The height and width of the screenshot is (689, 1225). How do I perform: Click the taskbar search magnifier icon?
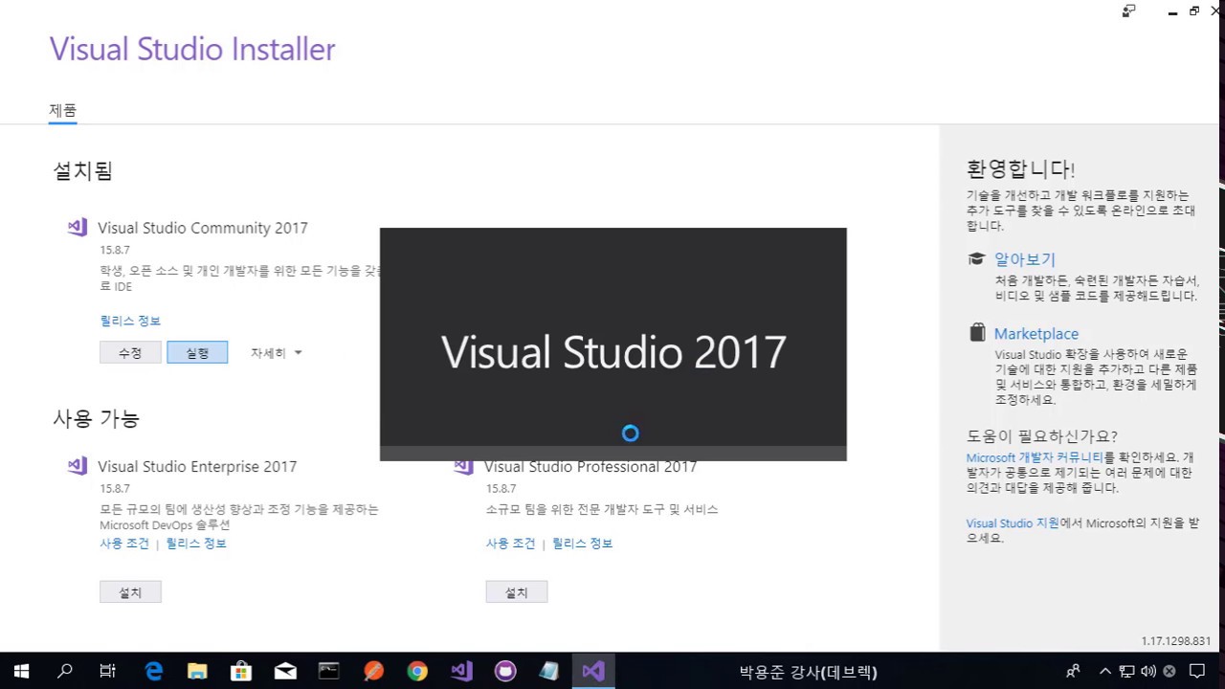coord(65,671)
